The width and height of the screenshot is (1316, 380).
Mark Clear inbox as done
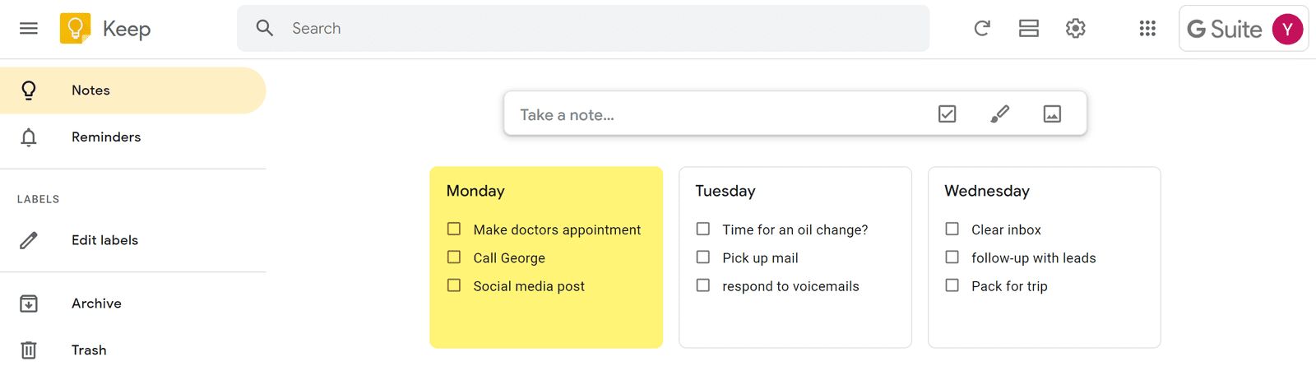click(x=952, y=229)
